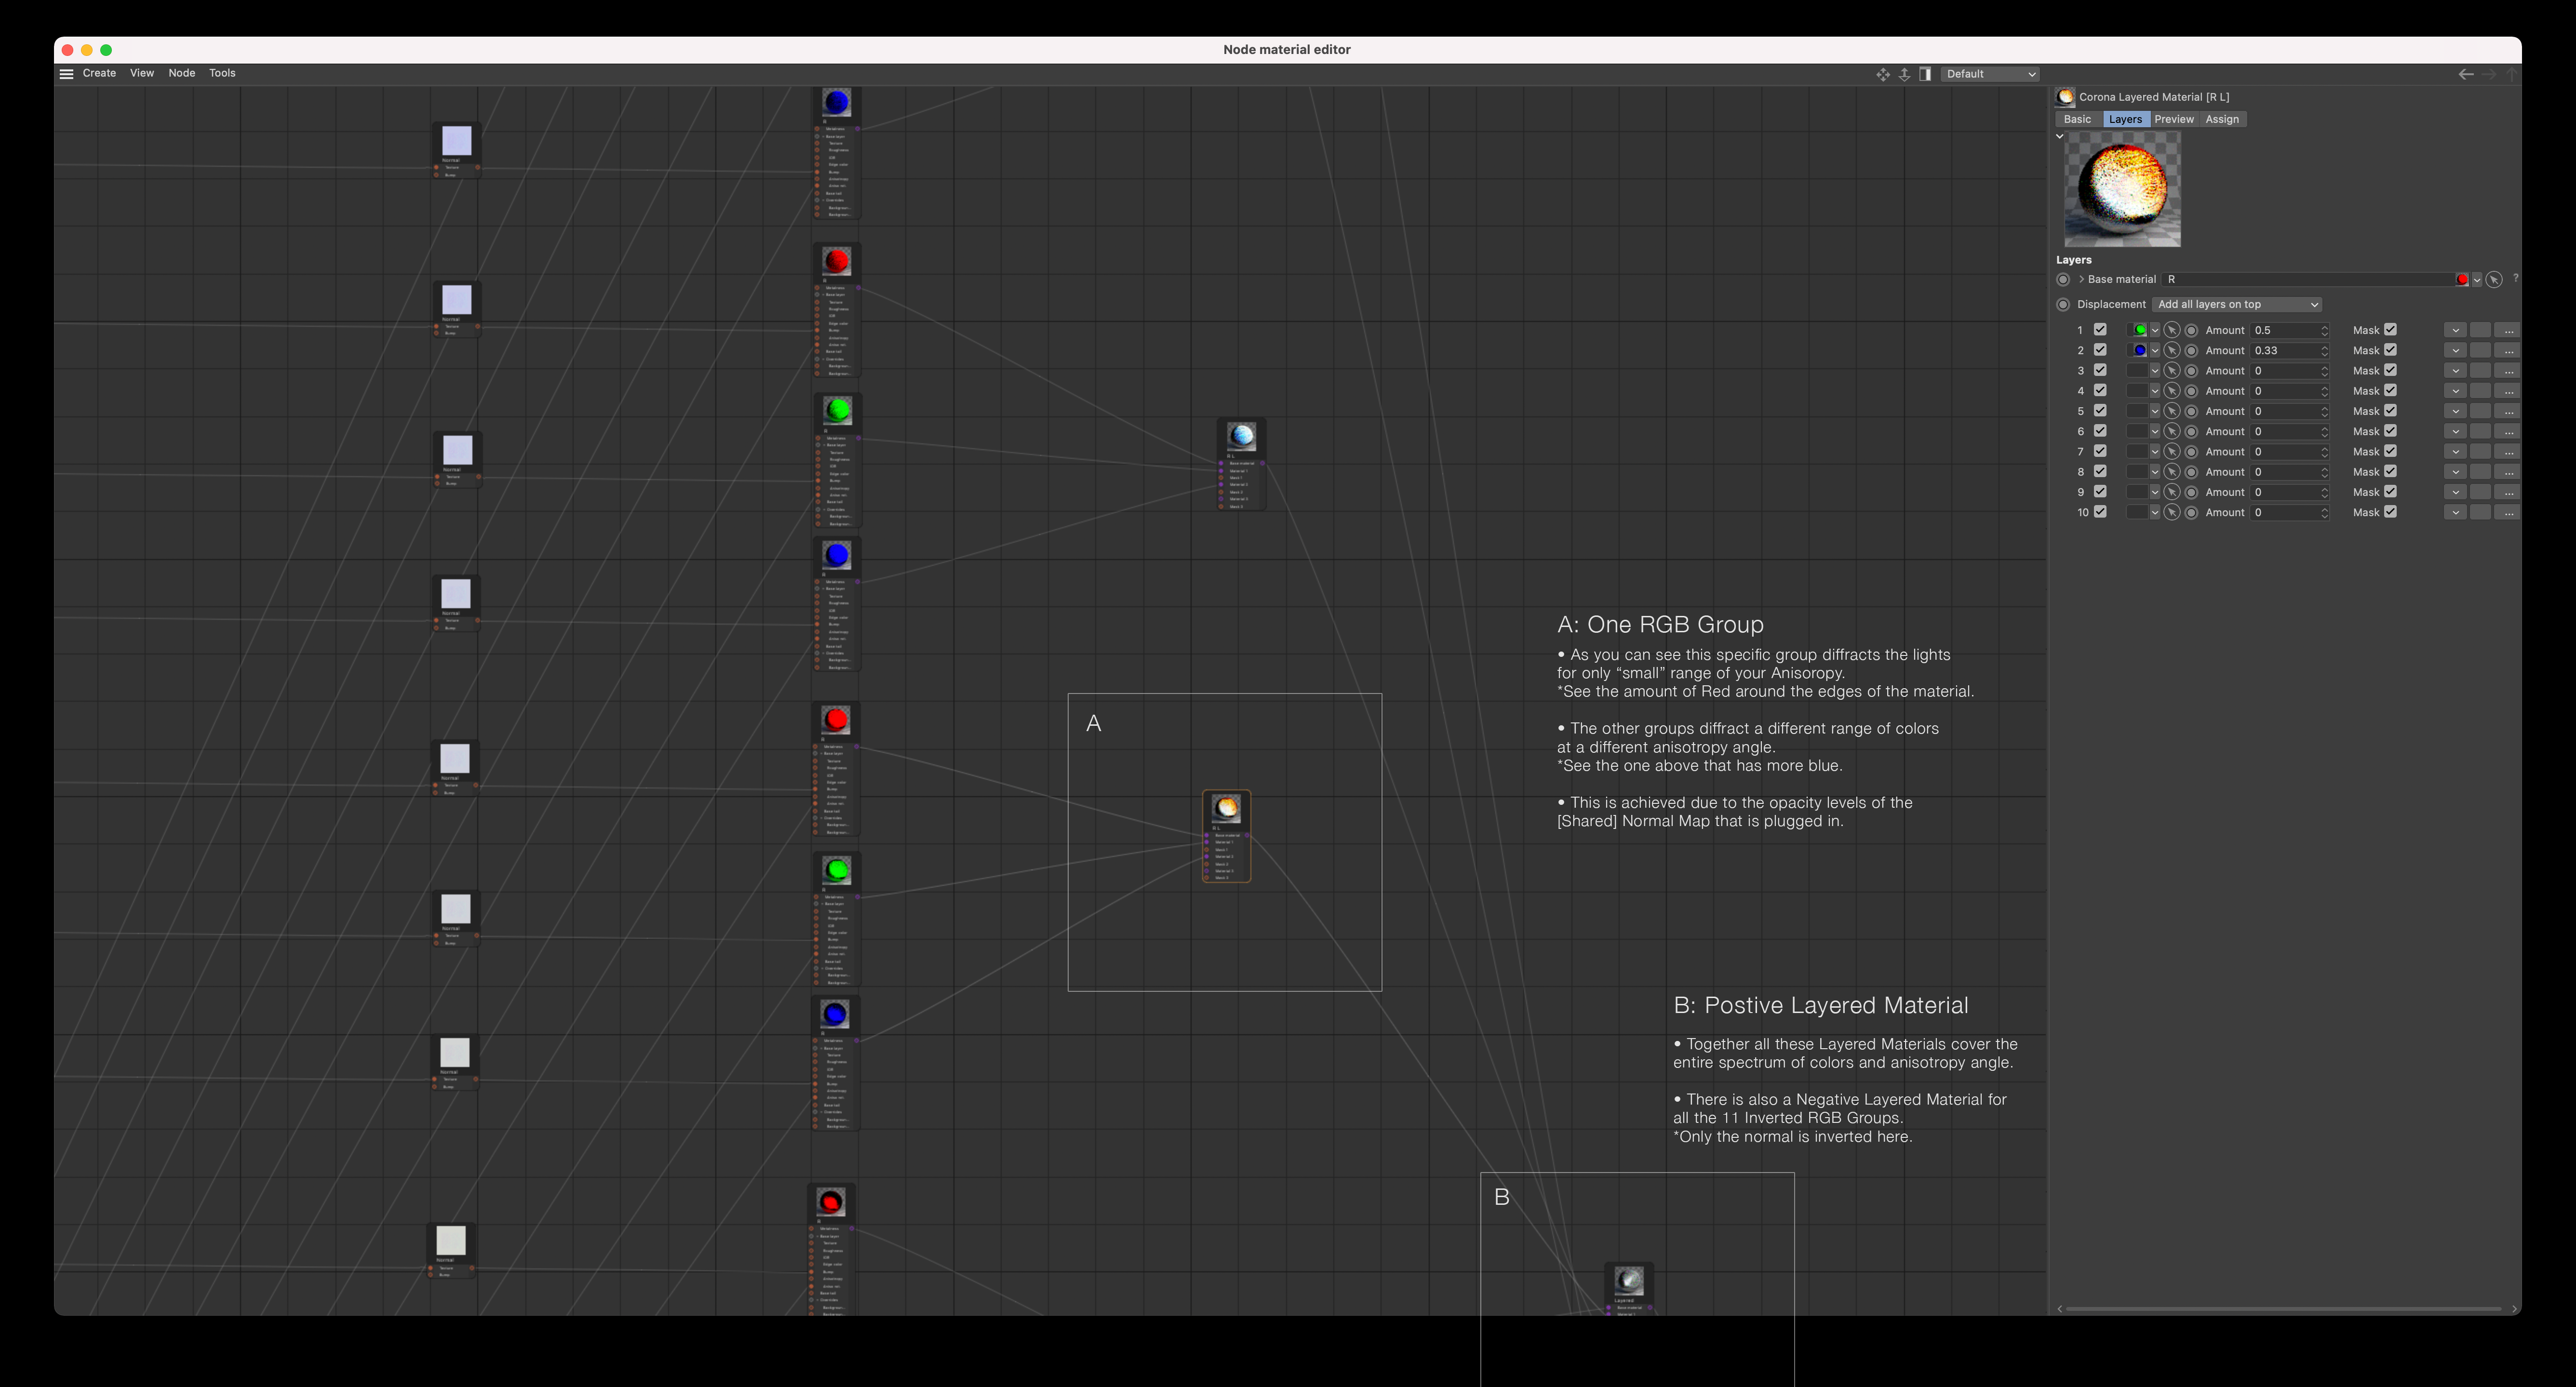Open the Tools menu
The width and height of the screenshot is (2576, 1387).
click(222, 73)
